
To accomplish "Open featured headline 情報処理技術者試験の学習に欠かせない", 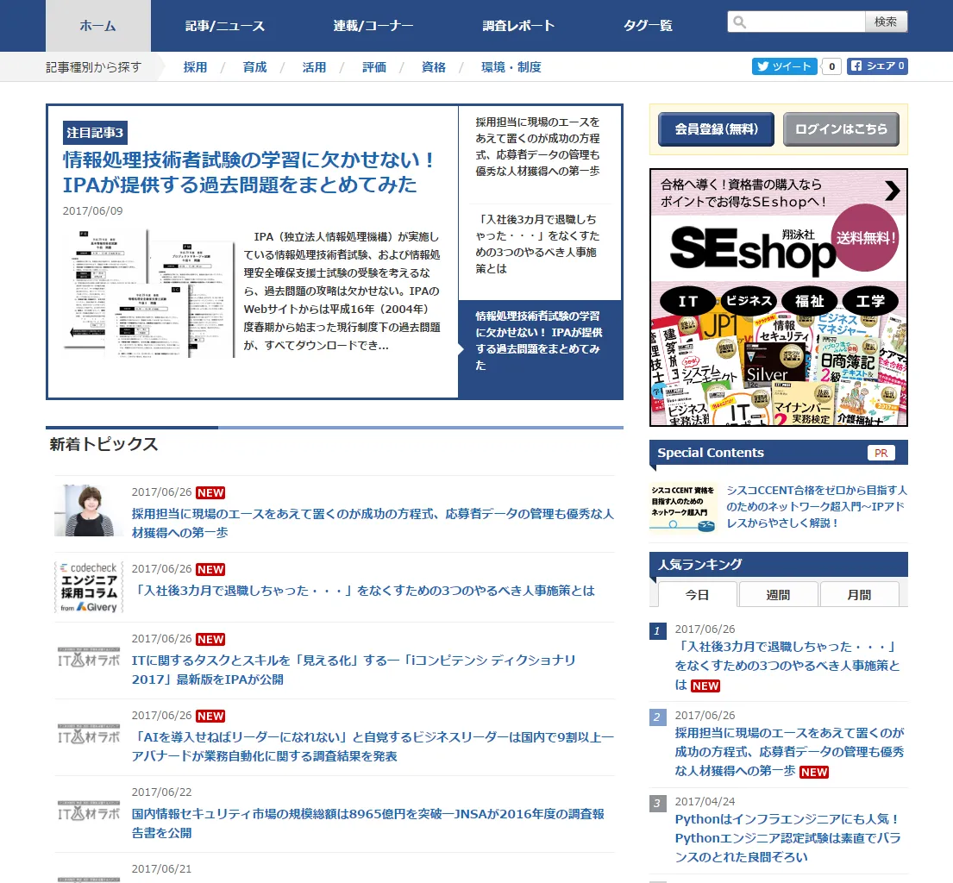I will click(x=248, y=172).
